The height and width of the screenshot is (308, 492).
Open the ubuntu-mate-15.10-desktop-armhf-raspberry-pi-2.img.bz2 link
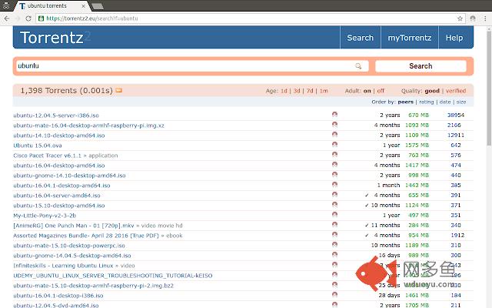coord(93,286)
